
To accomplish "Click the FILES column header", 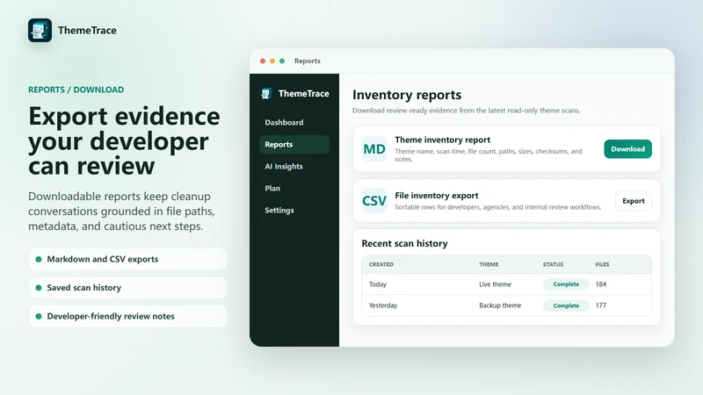I will tap(602, 264).
